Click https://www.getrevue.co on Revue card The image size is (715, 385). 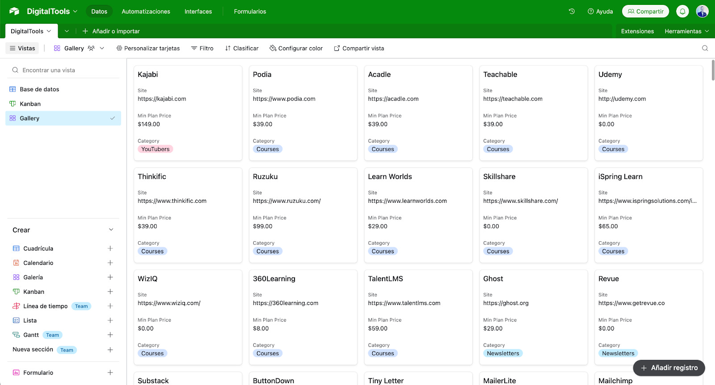point(631,303)
